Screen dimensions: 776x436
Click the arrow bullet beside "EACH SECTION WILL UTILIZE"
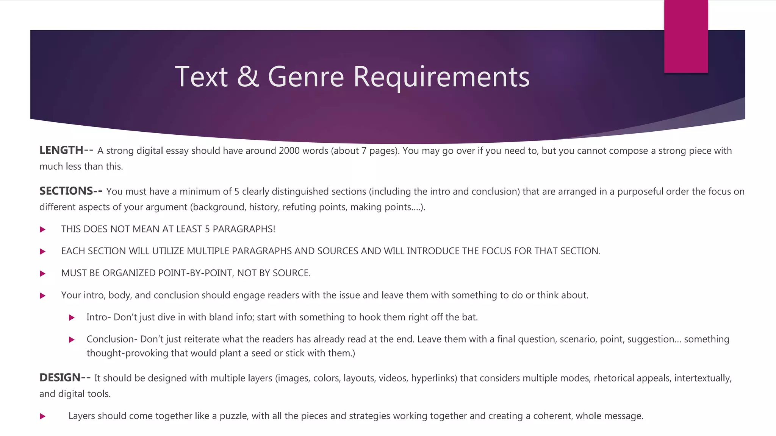(42, 251)
